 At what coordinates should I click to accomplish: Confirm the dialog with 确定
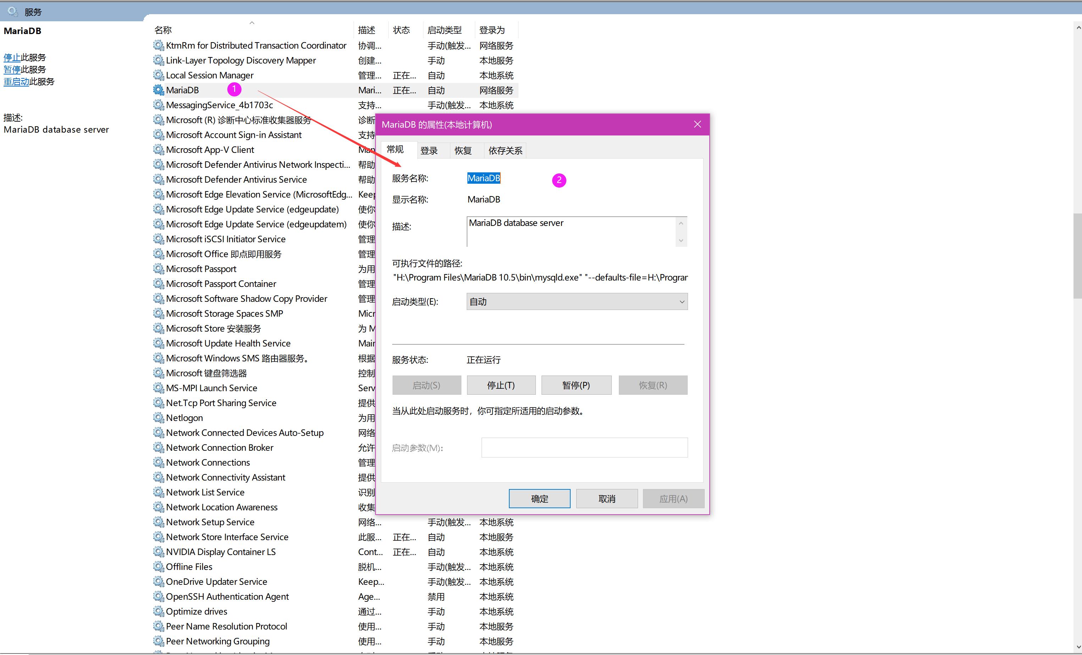click(539, 499)
